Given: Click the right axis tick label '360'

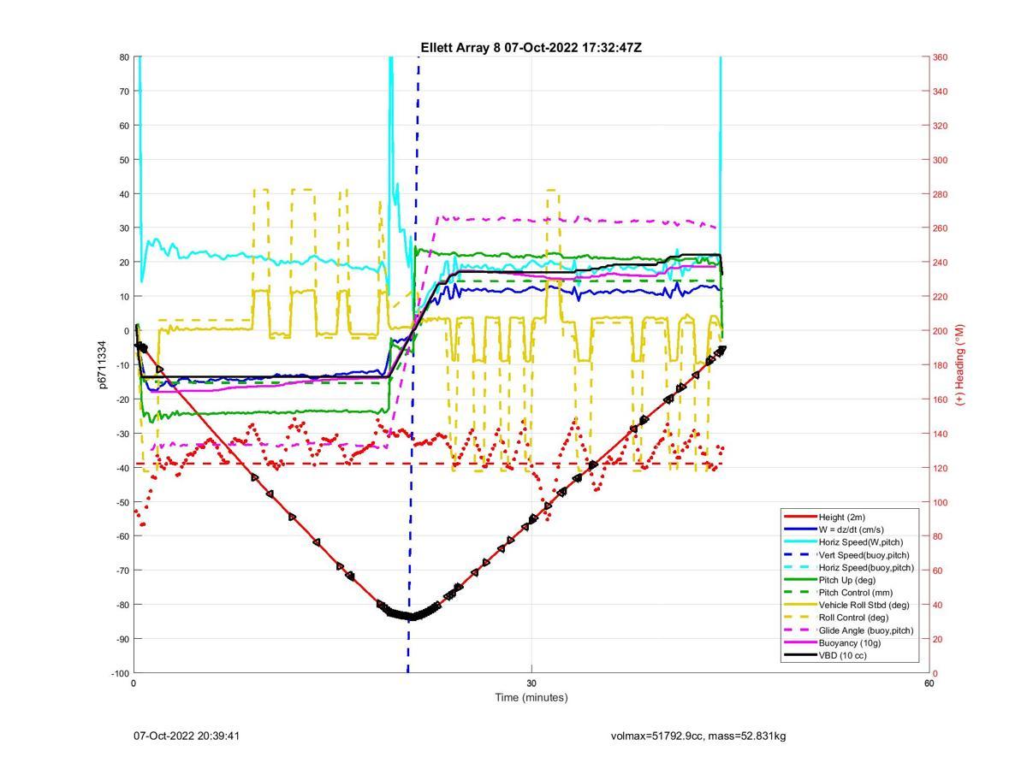Looking at the screenshot, I should (940, 57).
